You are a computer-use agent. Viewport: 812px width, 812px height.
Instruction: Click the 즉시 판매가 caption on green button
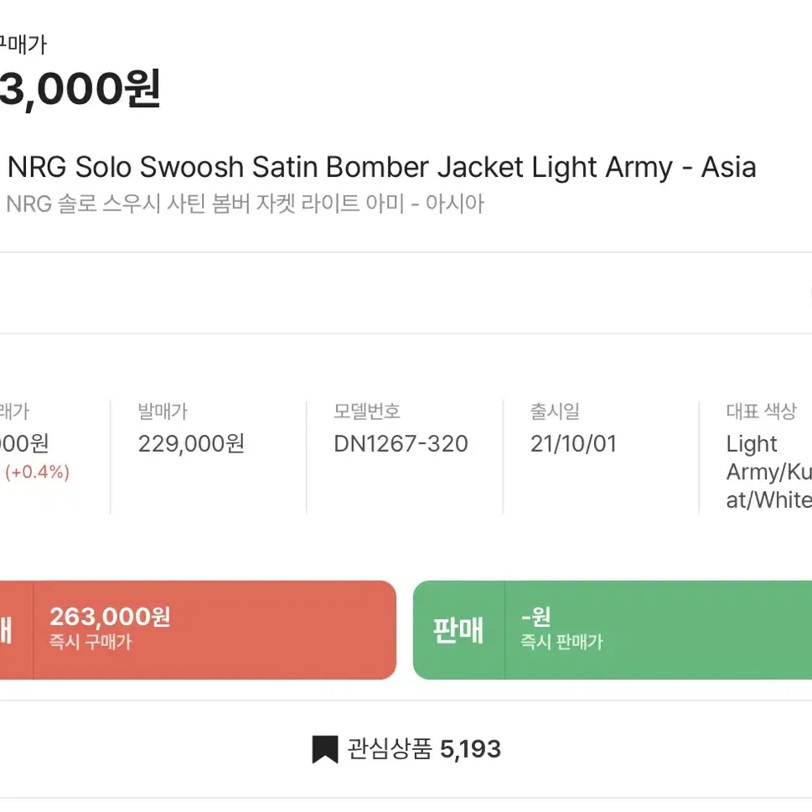tap(562, 642)
